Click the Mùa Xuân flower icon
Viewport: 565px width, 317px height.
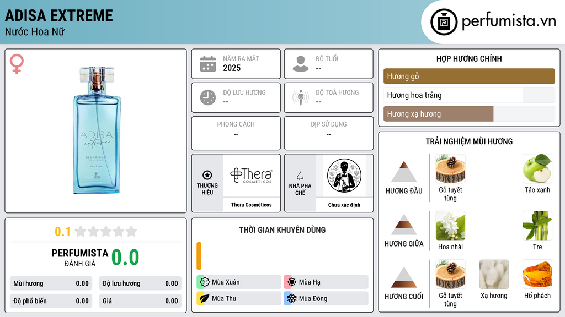pos(205,282)
